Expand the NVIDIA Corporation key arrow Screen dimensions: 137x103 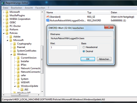(4, 19)
